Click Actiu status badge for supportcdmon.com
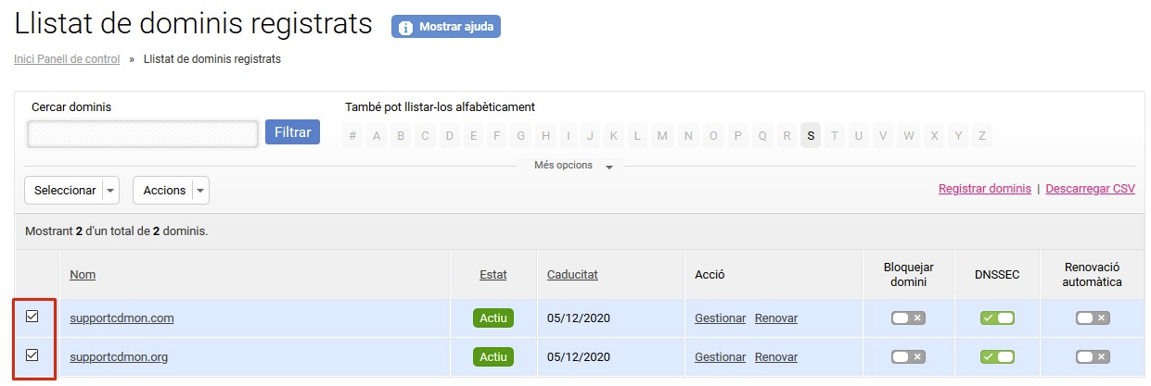The image size is (1151, 386). pyautogui.click(x=493, y=318)
